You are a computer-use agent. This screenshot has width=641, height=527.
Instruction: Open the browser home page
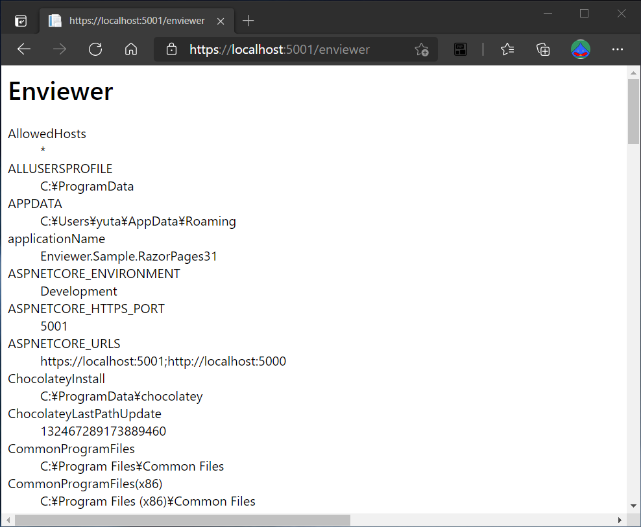click(131, 49)
